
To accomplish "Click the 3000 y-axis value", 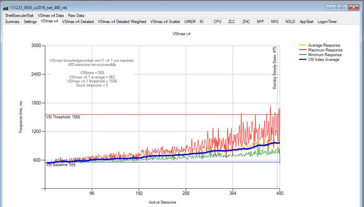I will coord(36,46).
